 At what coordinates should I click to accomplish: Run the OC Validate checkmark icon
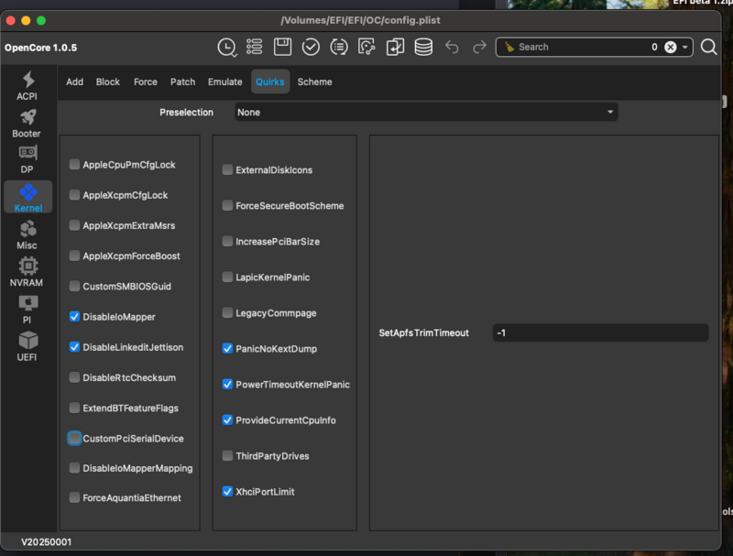pyautogui.click(x=312, y=46)
